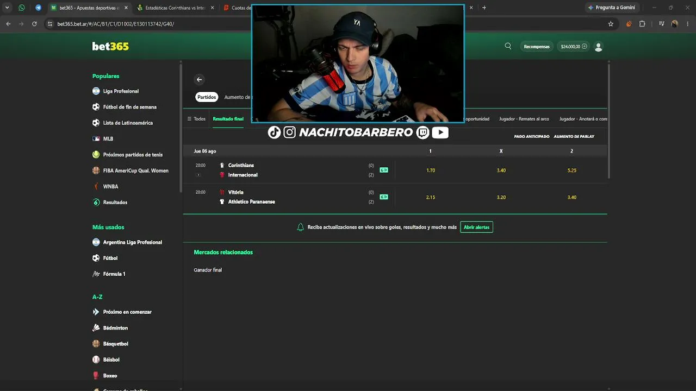Image resolution: width=696 pixels, height=391 pixels.
Task: Open the Chrome profile avatar
Action: 675,24
